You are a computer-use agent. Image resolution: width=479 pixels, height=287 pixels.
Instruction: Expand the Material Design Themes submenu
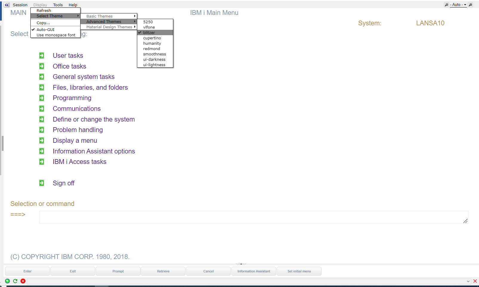click(x=109, y=27)
